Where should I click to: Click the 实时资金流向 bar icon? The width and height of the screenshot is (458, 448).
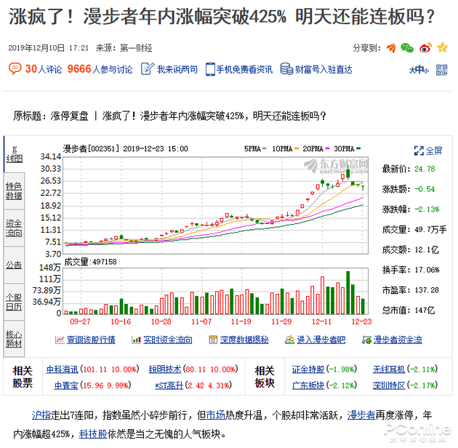pyautogui.click(x=137, y=340)
